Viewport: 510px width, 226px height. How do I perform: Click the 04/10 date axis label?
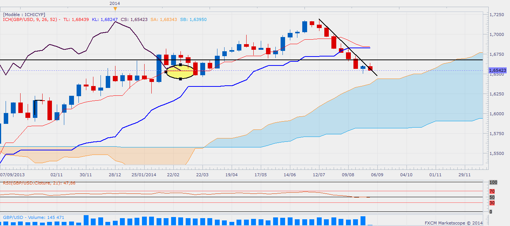coord(406,175)
